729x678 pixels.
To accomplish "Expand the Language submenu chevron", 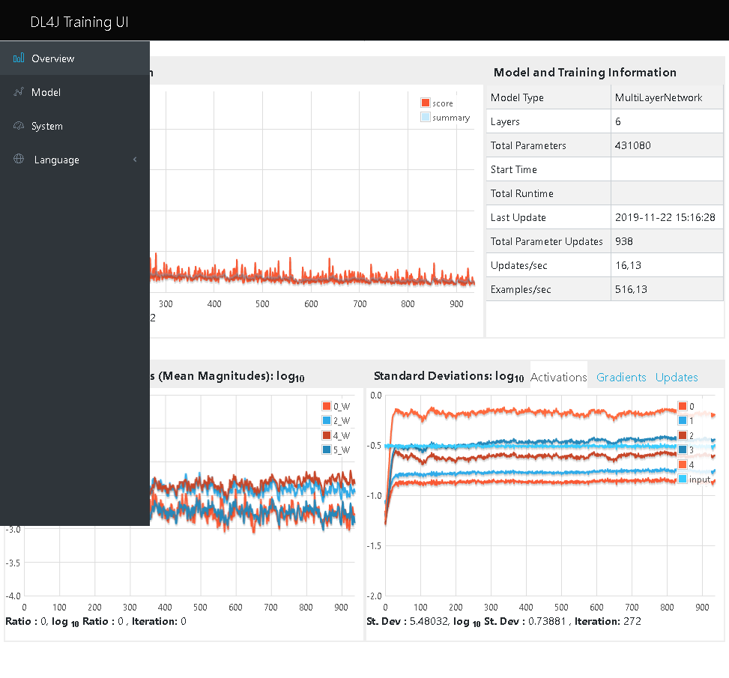I will pyautogui.click(x=135, y=160).
